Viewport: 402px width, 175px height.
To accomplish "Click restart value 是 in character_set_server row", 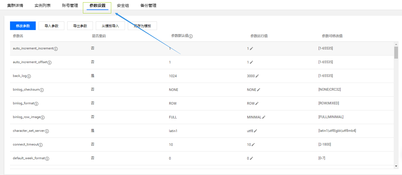I will (93, 131).
